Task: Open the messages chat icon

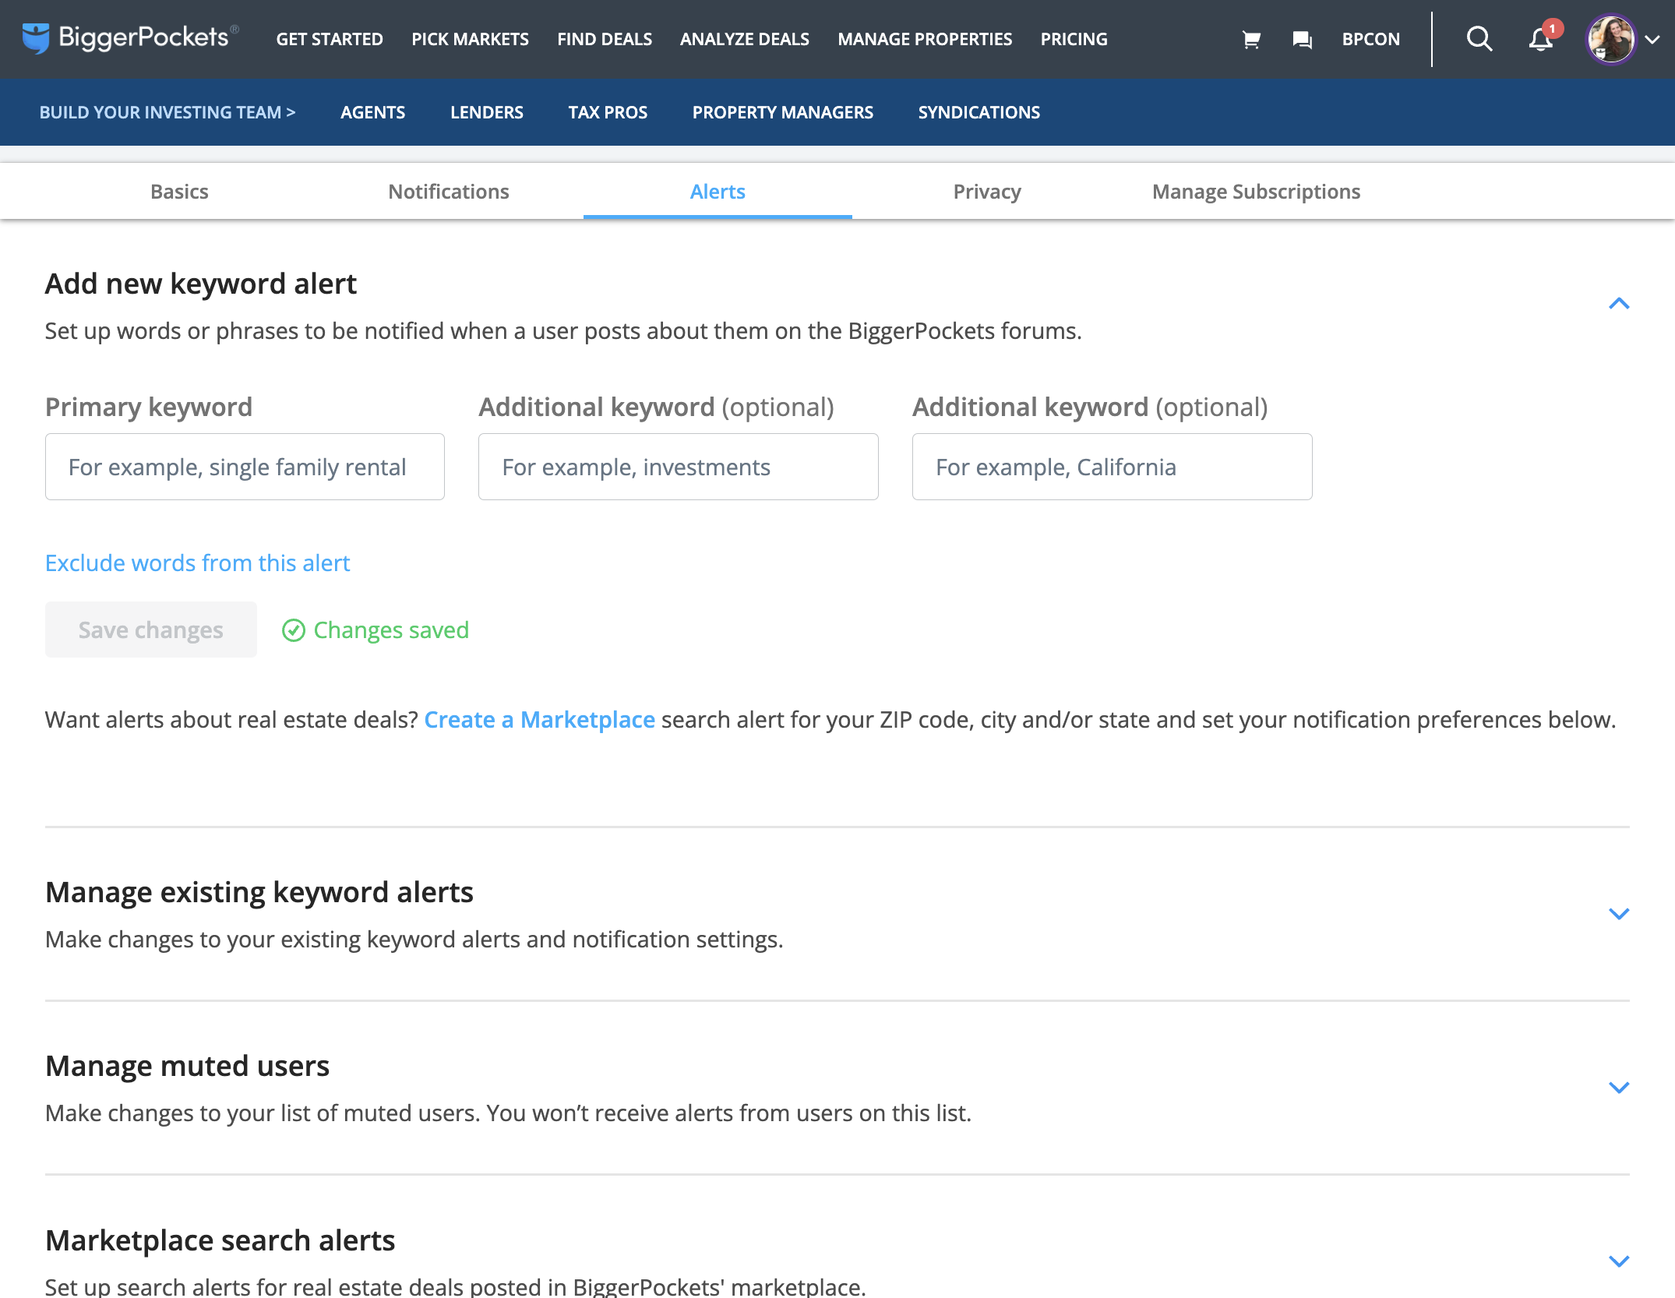Action: tap(1302, 39)
